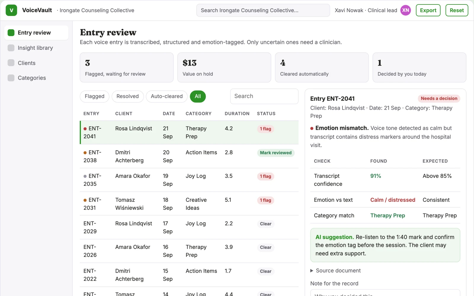Open the Clients menu item

tap(36, 63)
